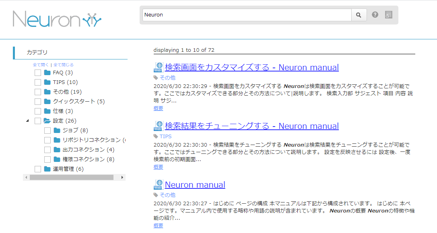Open the help question mark icon
The image size is (437, 233).
[x=375, y=15]
